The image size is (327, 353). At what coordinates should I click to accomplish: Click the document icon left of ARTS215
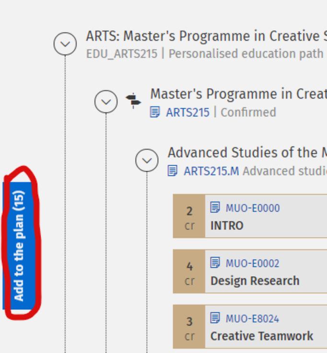tap(155, 112)
